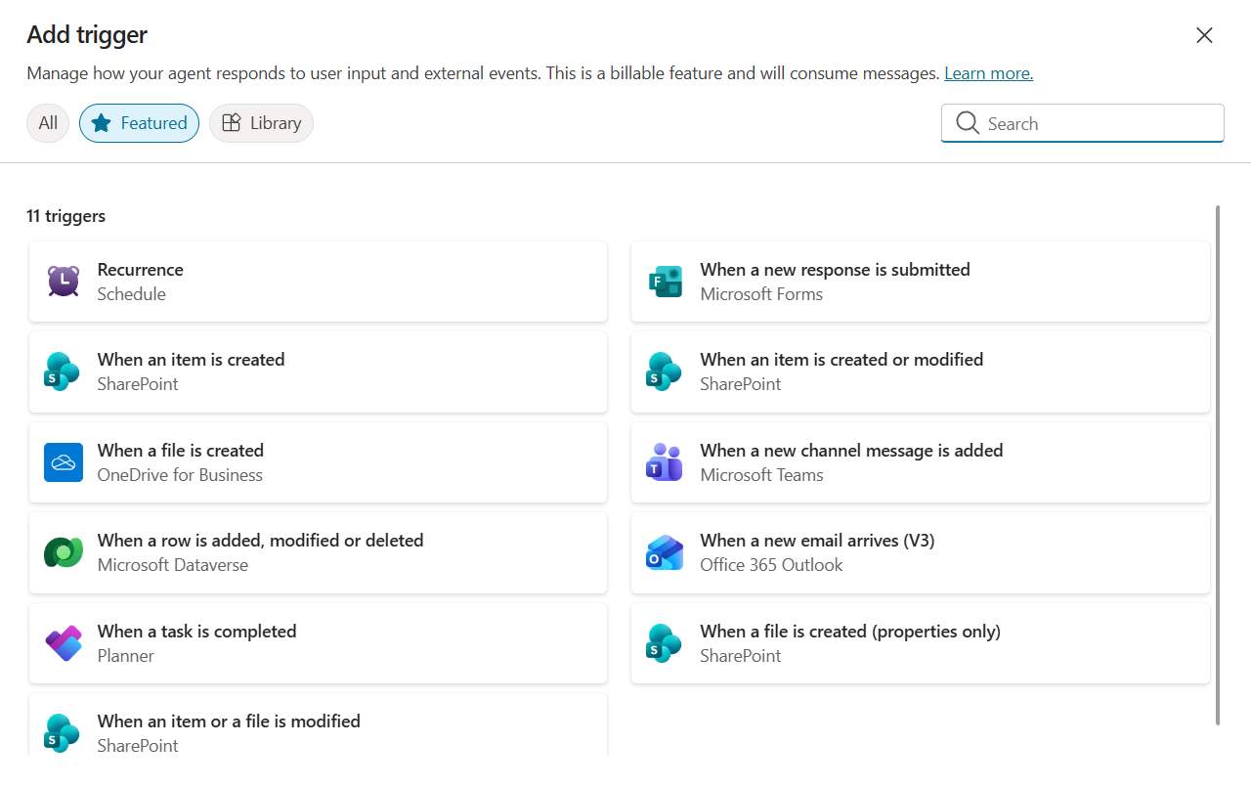Switch to the Featured filter

point(139,123)
